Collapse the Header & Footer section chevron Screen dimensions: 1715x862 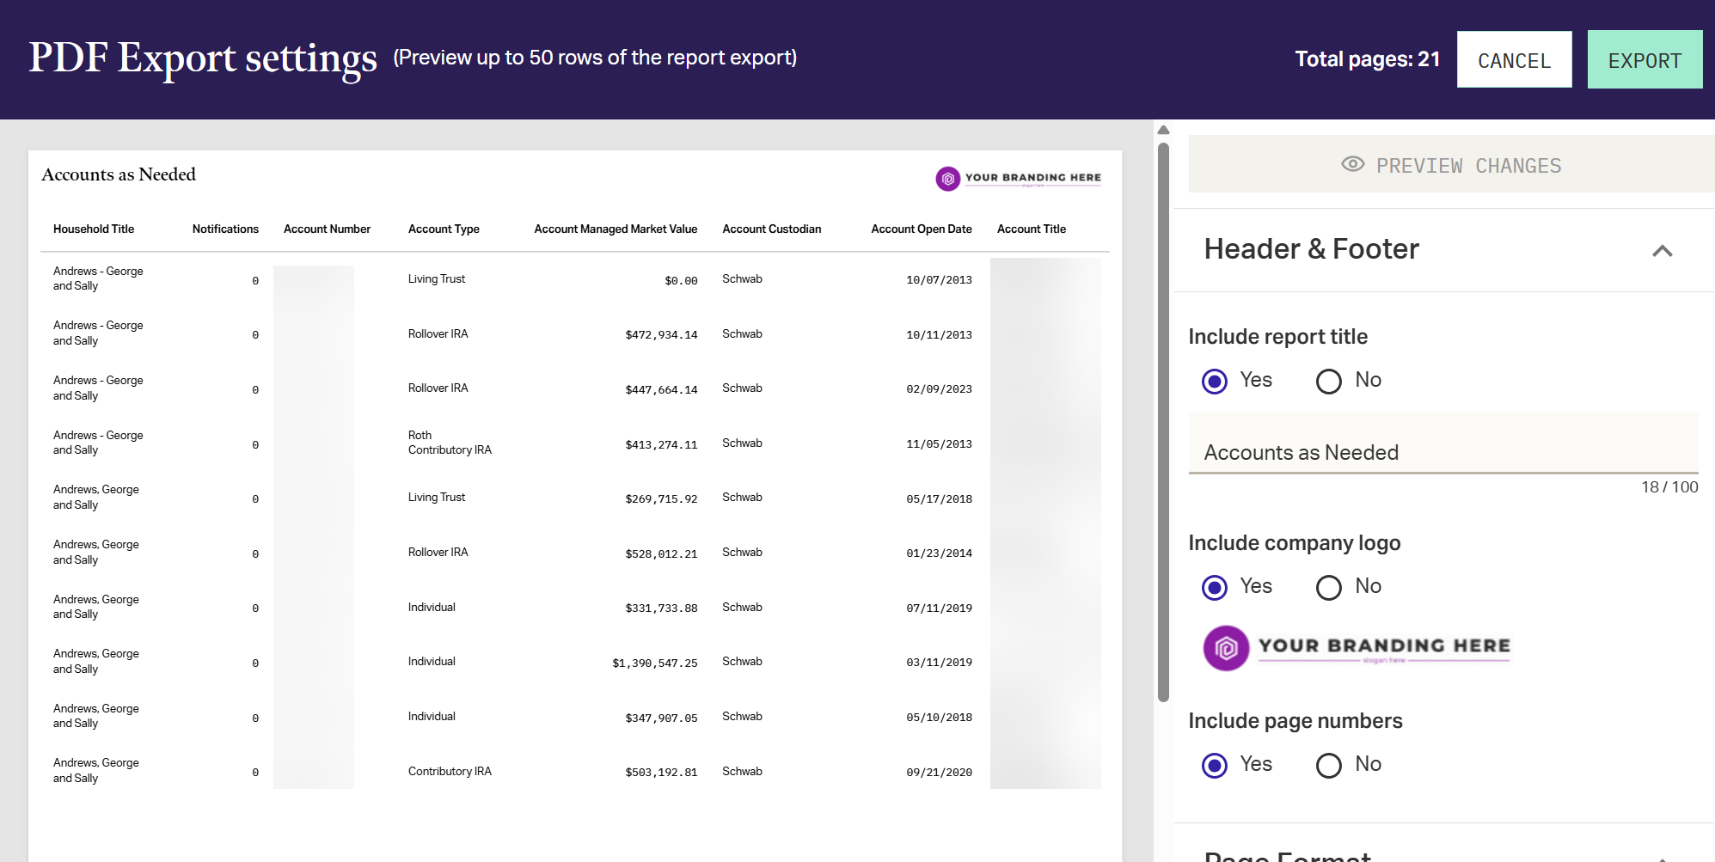[x=1662, y=251]
